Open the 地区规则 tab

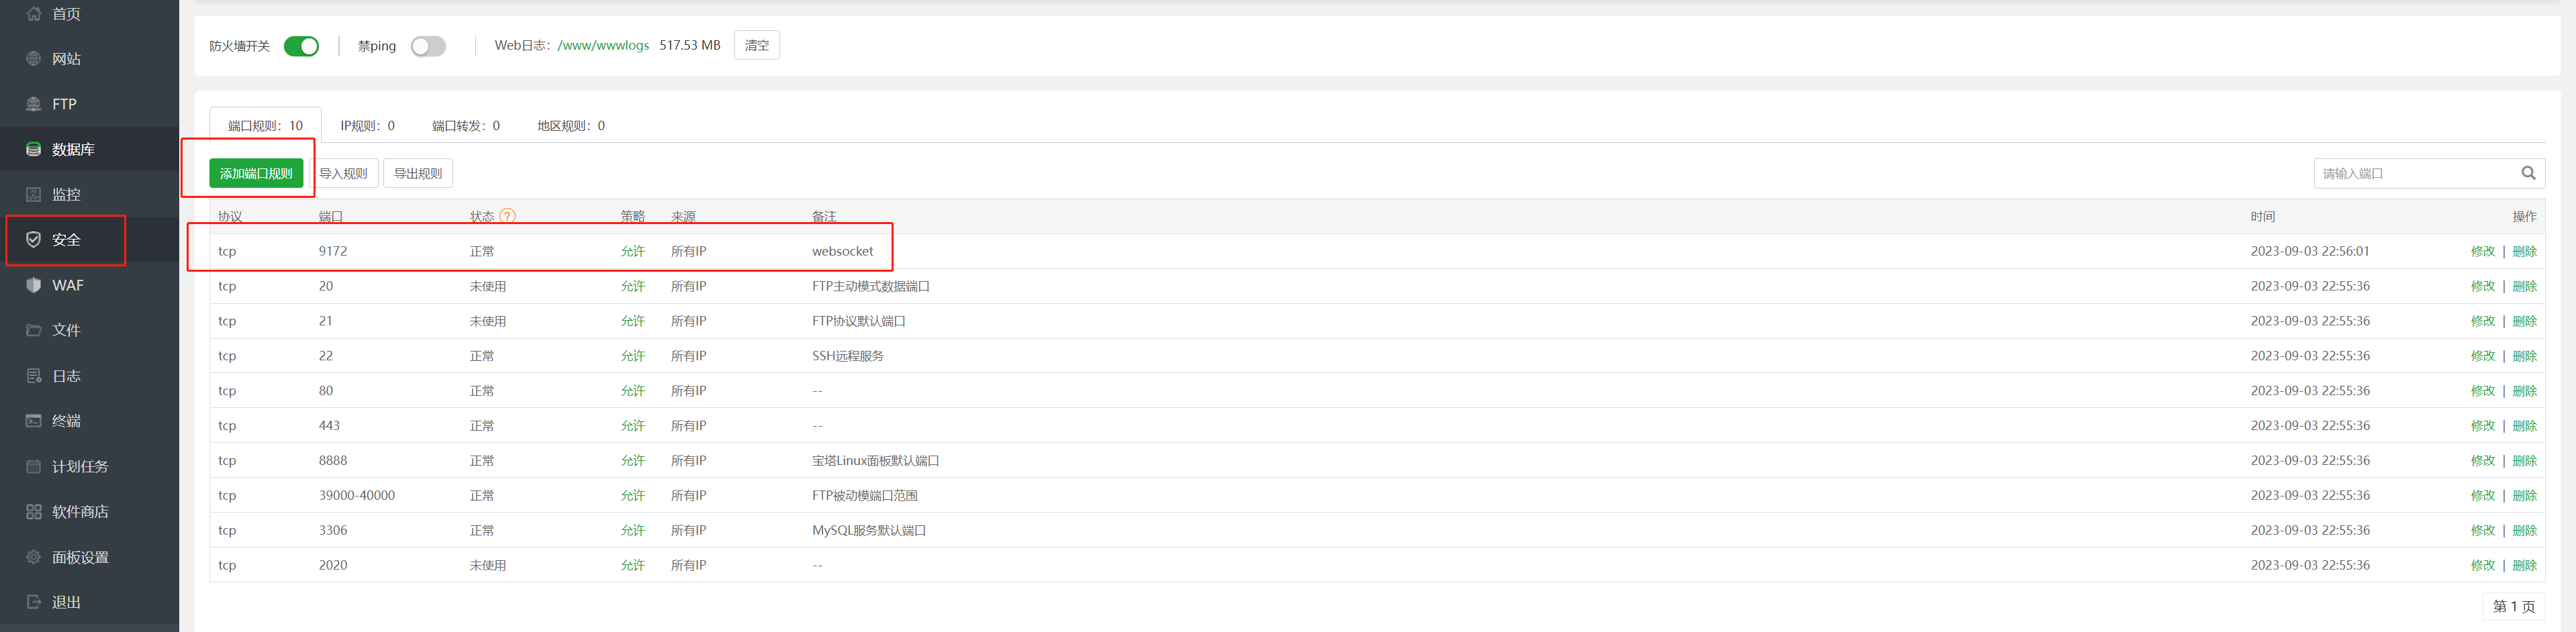571,126
